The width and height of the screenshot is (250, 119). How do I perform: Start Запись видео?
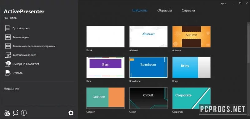point(21,37)
